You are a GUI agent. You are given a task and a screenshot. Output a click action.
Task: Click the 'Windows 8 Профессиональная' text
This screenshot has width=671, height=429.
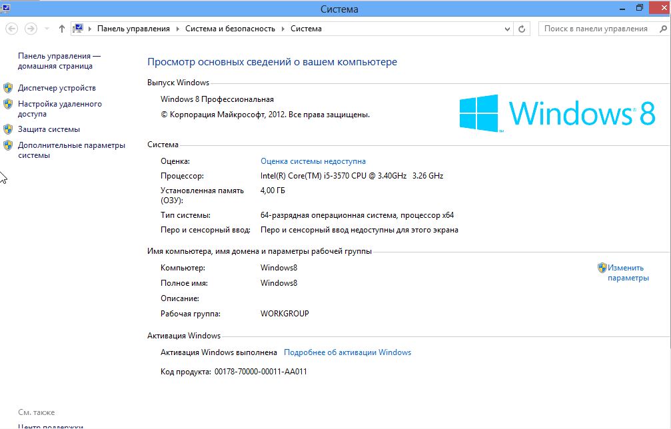217,99
